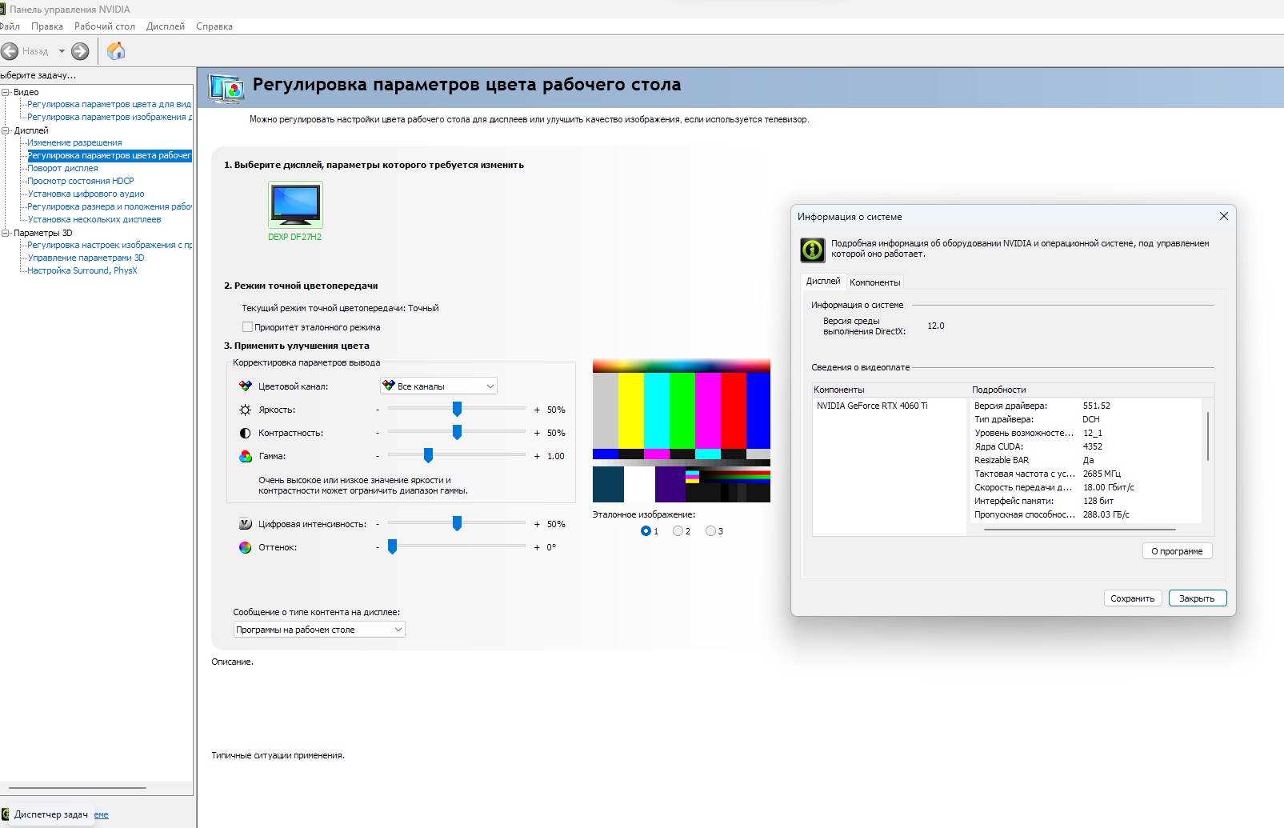Screen dimensions: 1284x828
Task: Open the back history dropdown arrow
Action: pyautogui.click(x=62, y=51)
